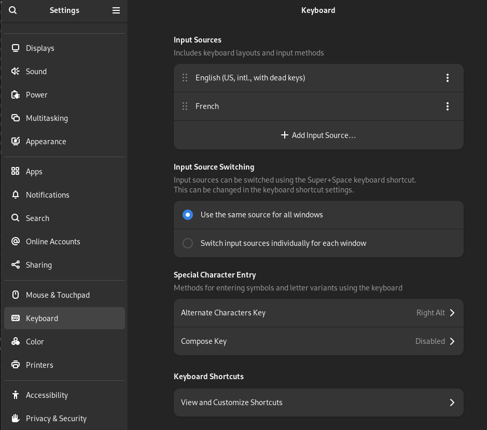The height and width of the screenshot is (430, 487).
Task: Click the Alternate Characters Key label
Action: tap(224, 313)
